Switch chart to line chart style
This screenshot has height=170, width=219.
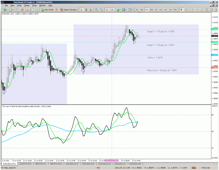coord(91,10)
